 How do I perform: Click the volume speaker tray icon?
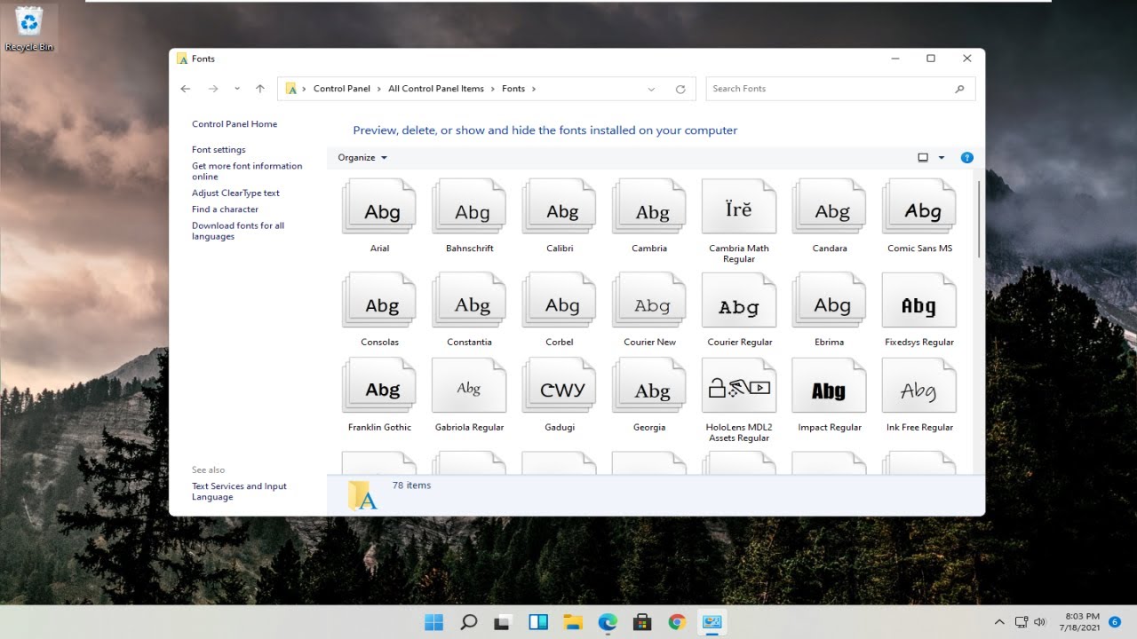click(1039, 622)
